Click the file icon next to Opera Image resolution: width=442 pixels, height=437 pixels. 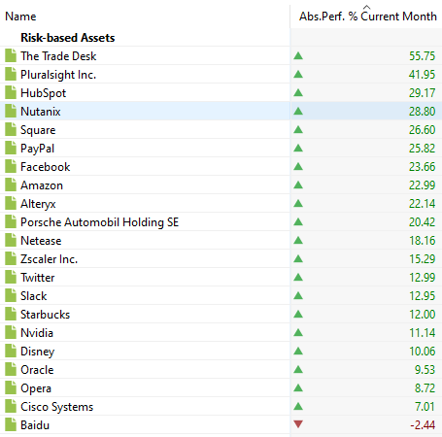coord(11,387)
